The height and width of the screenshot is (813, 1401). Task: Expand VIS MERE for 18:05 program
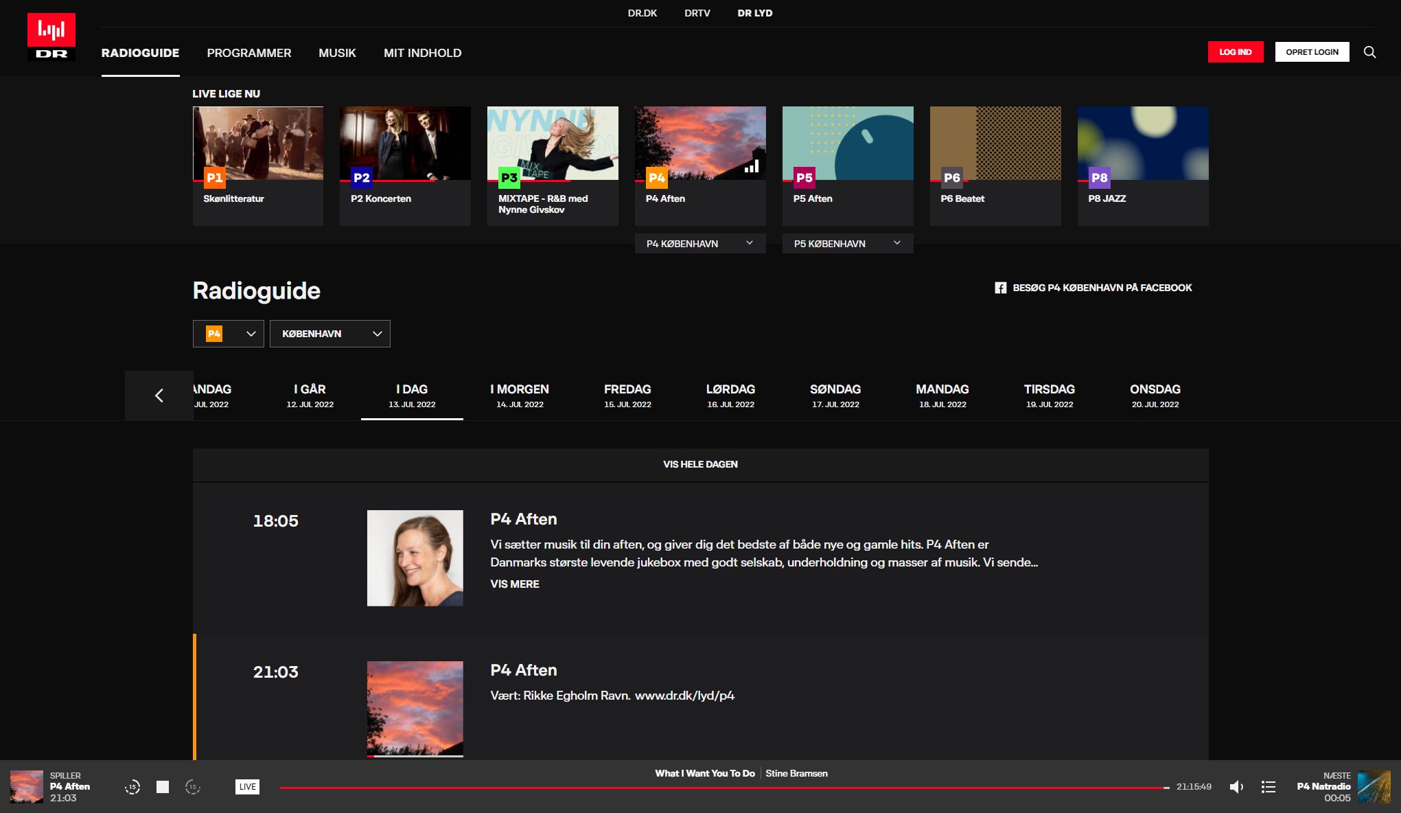click(515, 584)
